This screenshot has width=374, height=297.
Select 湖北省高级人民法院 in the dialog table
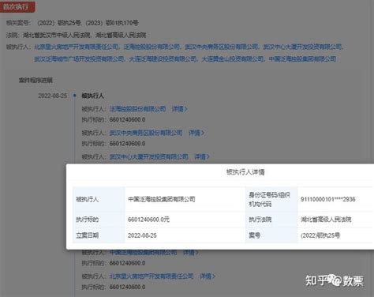point(326,220)
